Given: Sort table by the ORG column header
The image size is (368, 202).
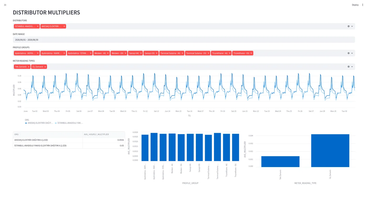Looking at the screenshot, I should point(48,134).
